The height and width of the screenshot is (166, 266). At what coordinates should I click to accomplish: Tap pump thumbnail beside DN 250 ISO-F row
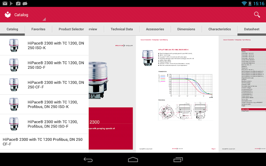click(14, 65)
